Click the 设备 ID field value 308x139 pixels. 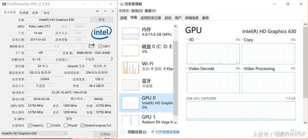(93, 53)
